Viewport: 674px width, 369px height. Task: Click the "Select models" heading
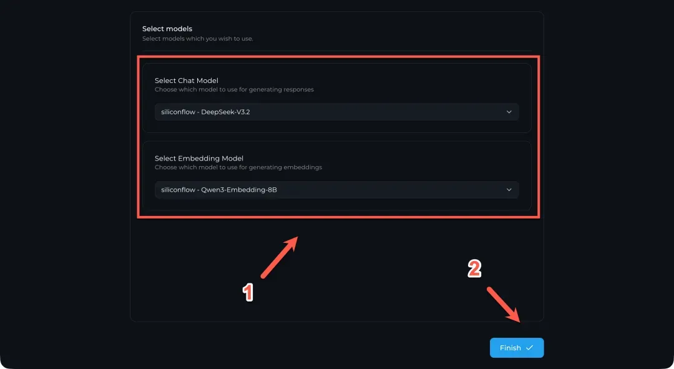pos(167,29)
